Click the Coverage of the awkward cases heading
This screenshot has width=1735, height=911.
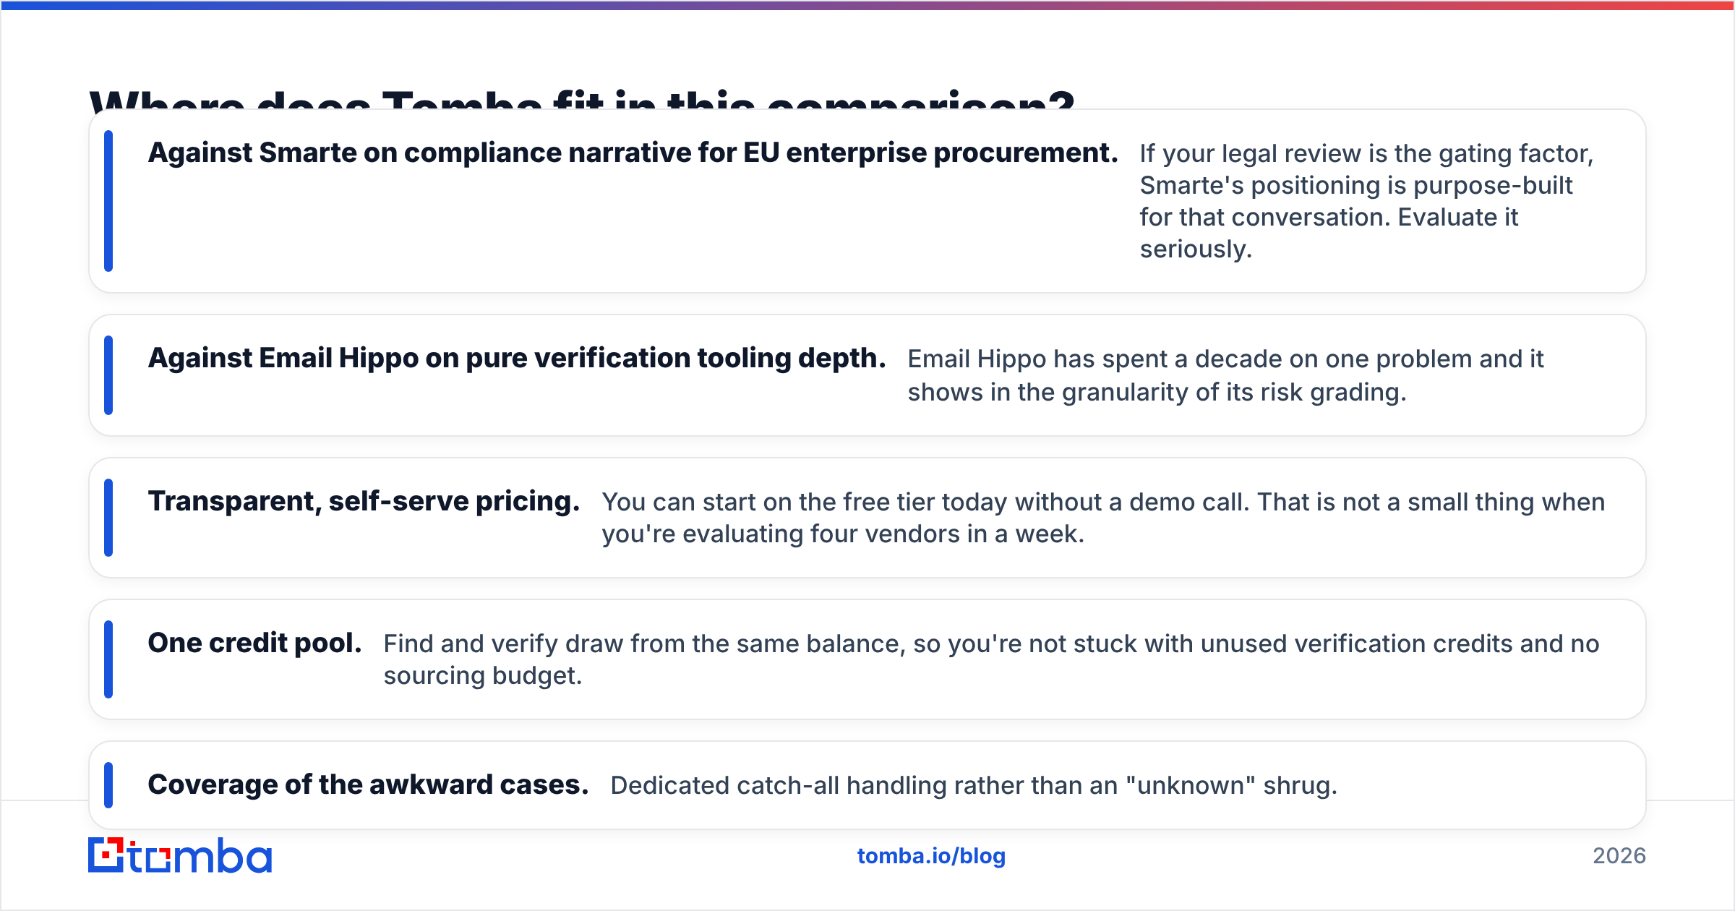pyautogui.click(x=369, y=784)
